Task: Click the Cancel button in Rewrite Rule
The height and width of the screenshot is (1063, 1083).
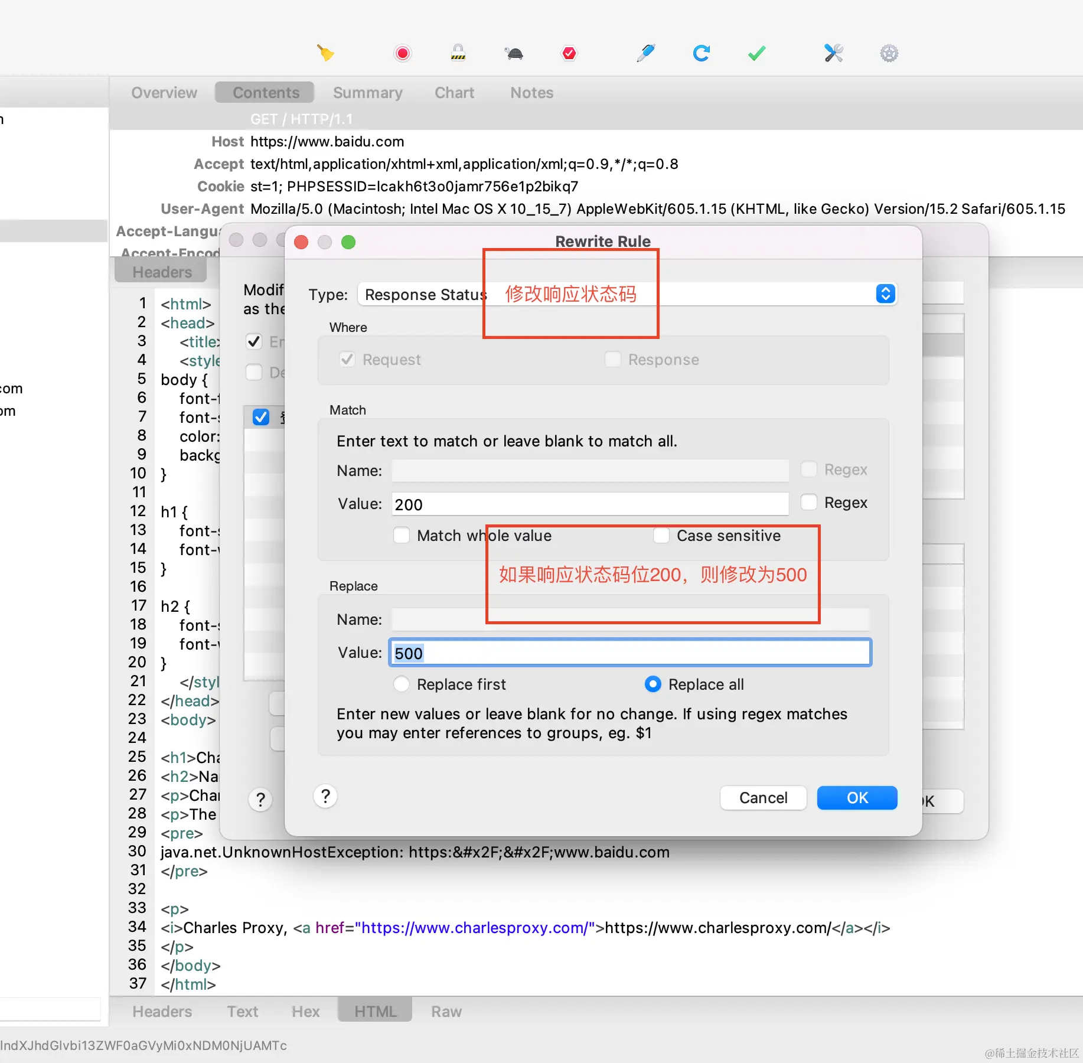Action: (x=763, y=798)
